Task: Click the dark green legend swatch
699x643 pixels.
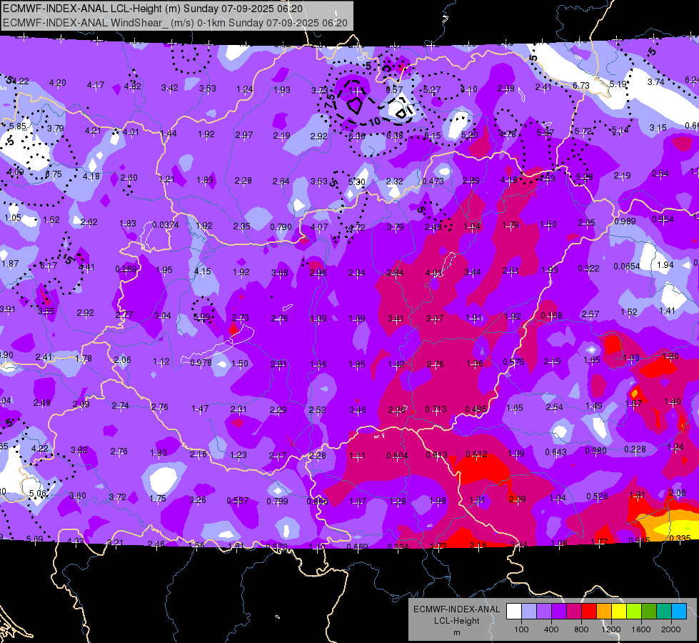Action: [x=649, y=612]
